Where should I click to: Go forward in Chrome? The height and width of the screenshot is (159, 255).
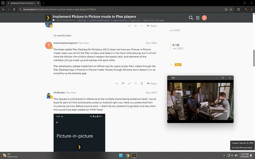(8, 10)
